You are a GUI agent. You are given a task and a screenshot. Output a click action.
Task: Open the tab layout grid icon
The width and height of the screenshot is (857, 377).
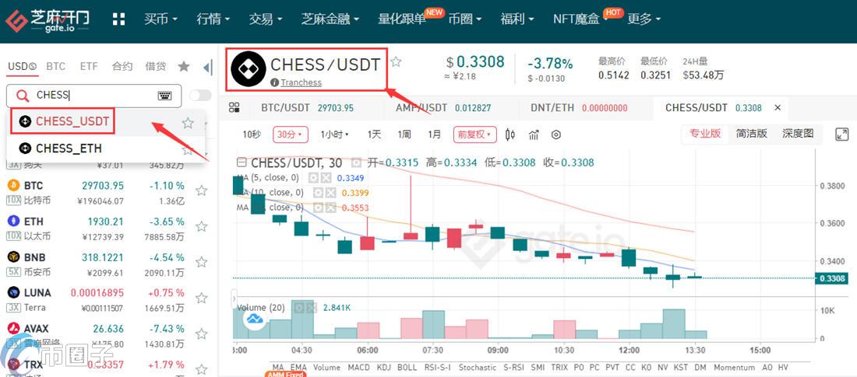[x=234, y=107]
